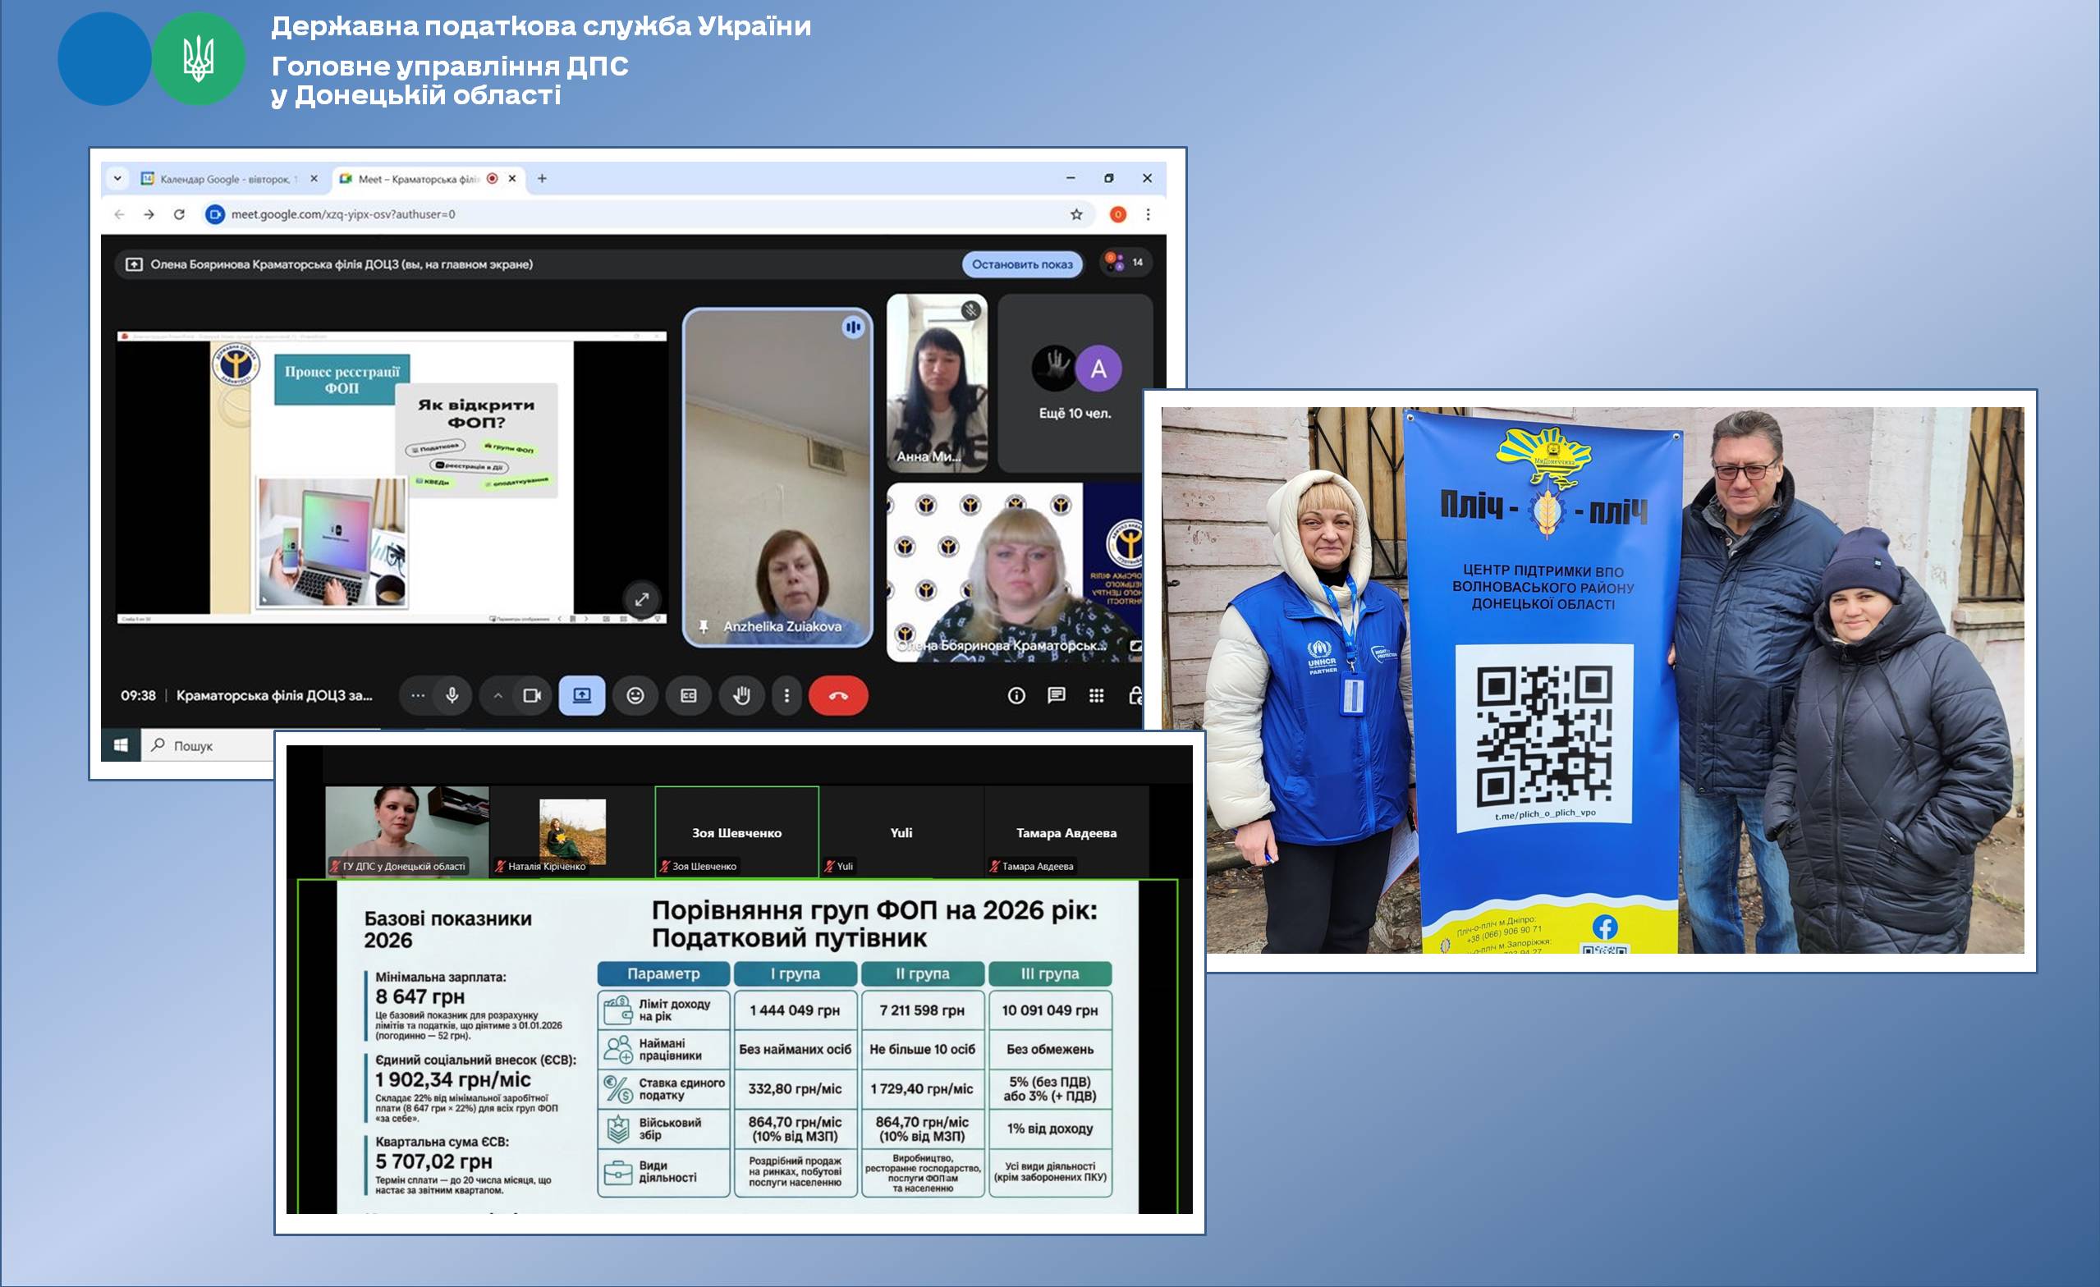Mute the microphone in Meet
This screenshot has height=1287, width=2100.
coord(452,695)
